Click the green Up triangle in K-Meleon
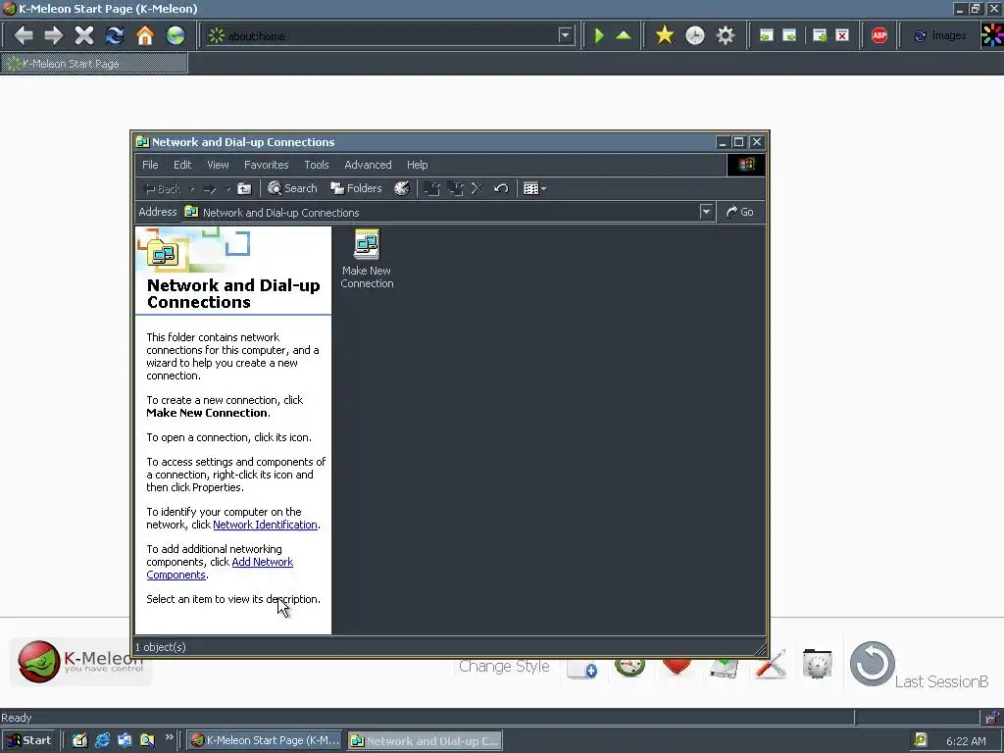The image size is (1004, 753). point(624,35)
